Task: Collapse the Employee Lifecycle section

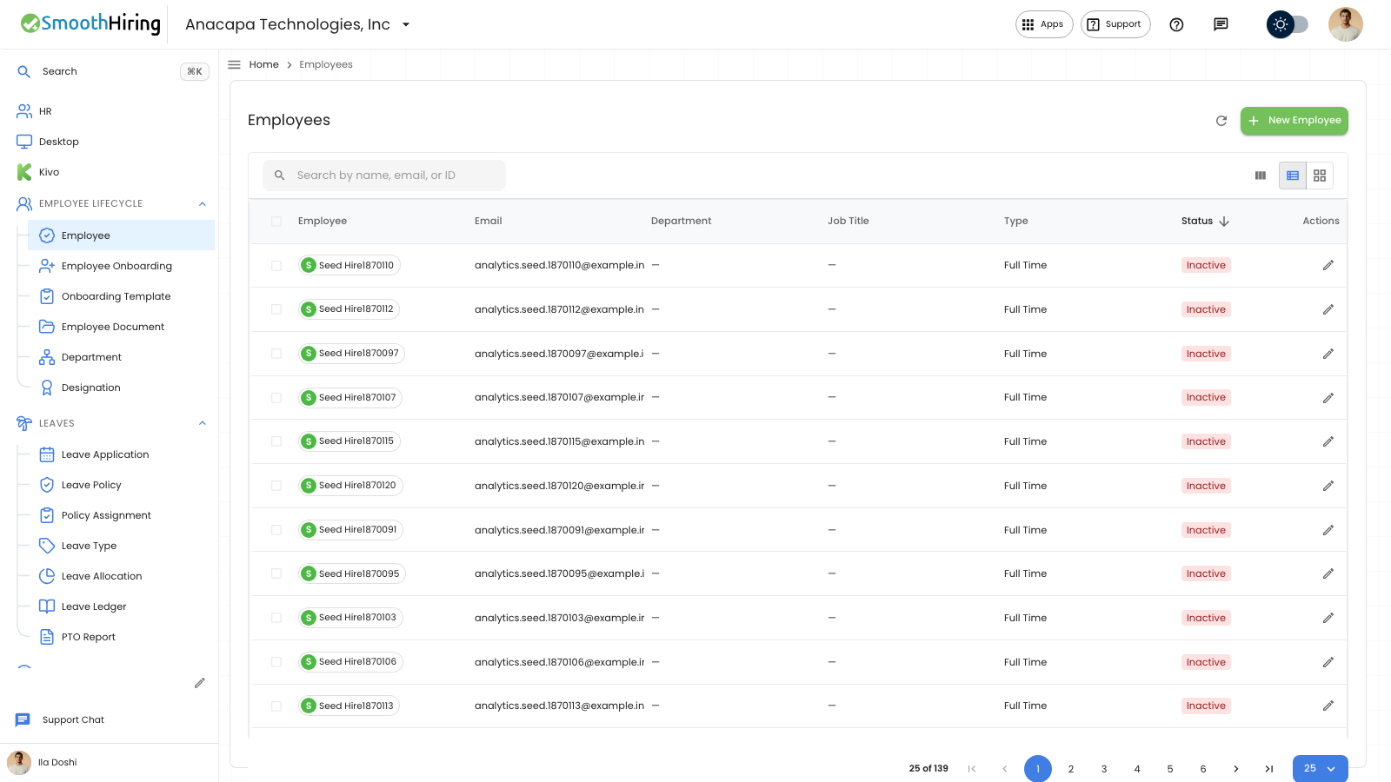Action: click(203, 204)
